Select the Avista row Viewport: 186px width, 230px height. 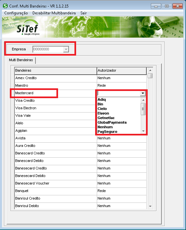pyautogui.click(x=55, y=138)
